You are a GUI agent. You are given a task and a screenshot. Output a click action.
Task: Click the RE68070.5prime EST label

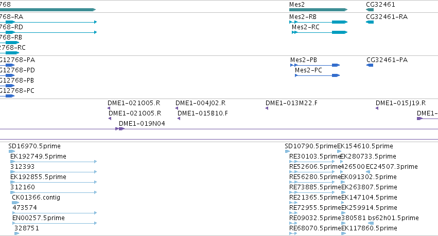coord(316,228)
